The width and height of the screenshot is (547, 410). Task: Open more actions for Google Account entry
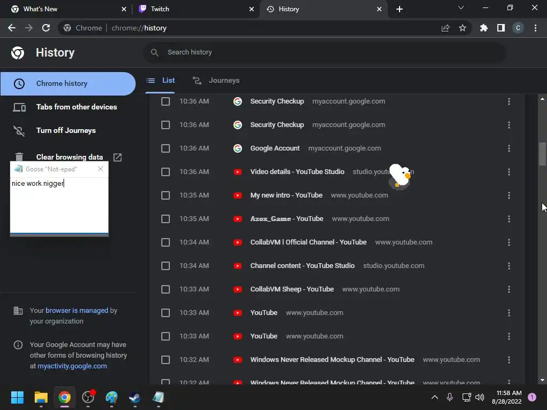tap(509, 148)
